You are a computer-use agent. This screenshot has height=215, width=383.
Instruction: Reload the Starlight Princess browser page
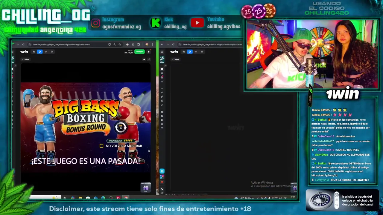click(173, 44)
